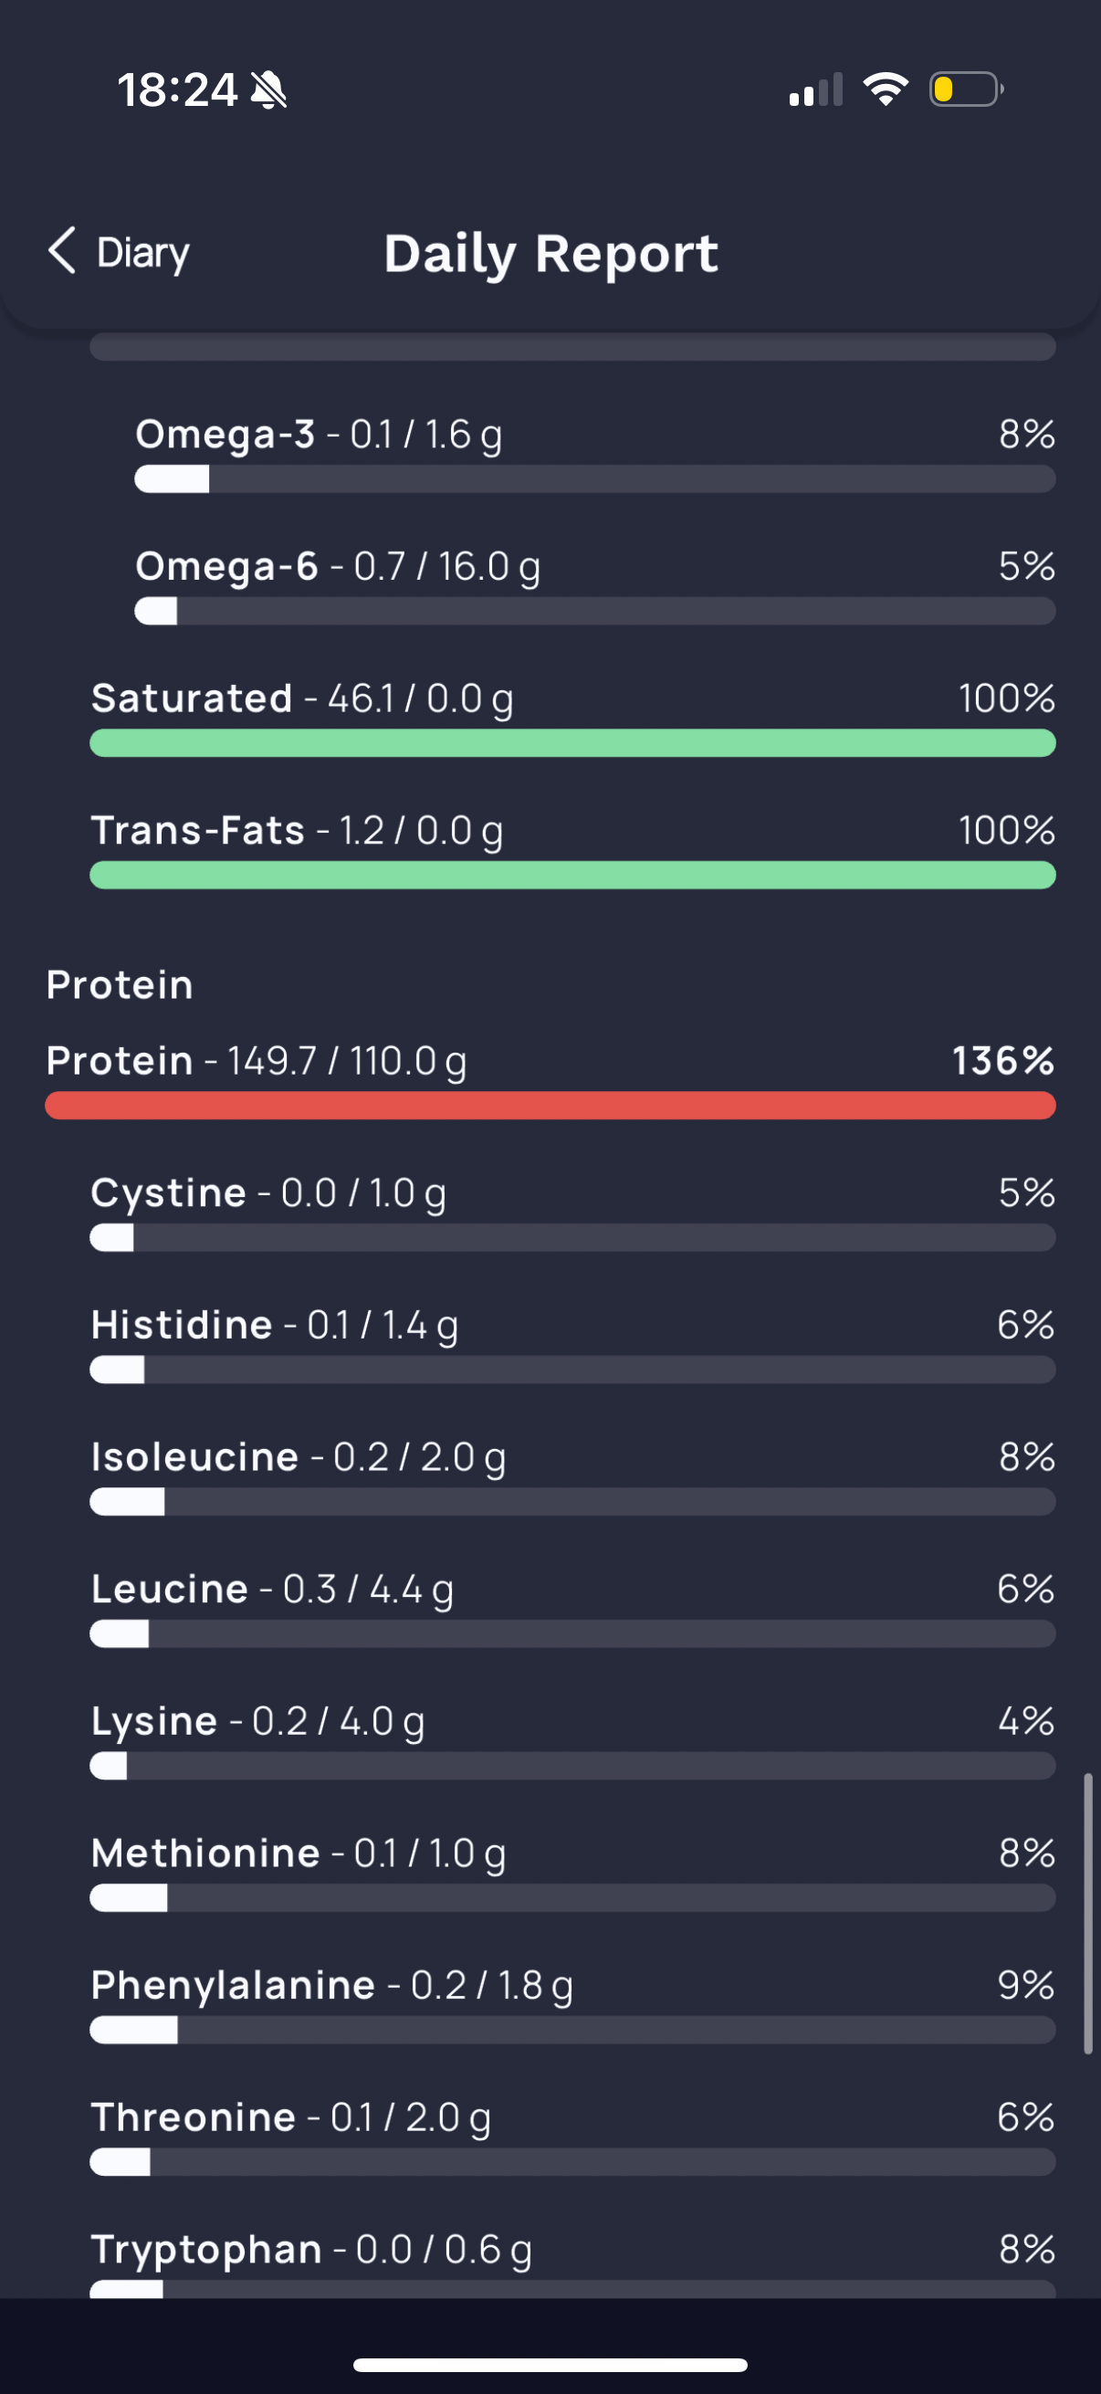Tap the Protein section header
This screenshot has height=2394, width=1101.
point(120,984)
